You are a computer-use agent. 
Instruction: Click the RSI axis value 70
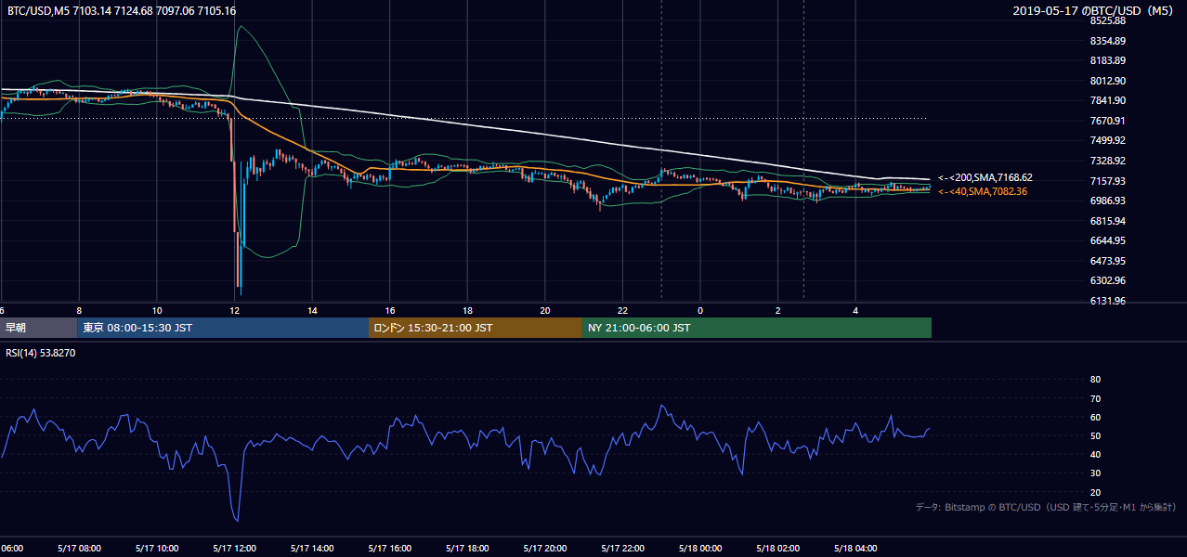1095,398
